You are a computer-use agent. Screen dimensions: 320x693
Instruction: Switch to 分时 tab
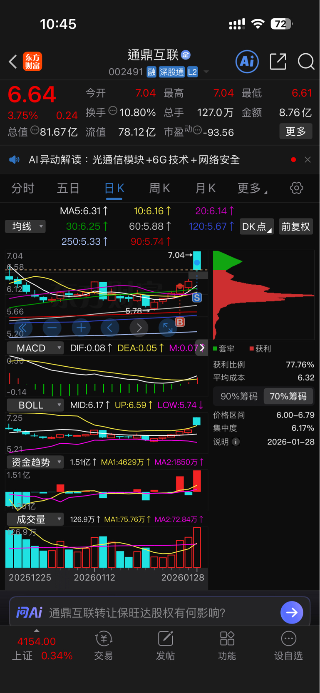tap(22, 188)
